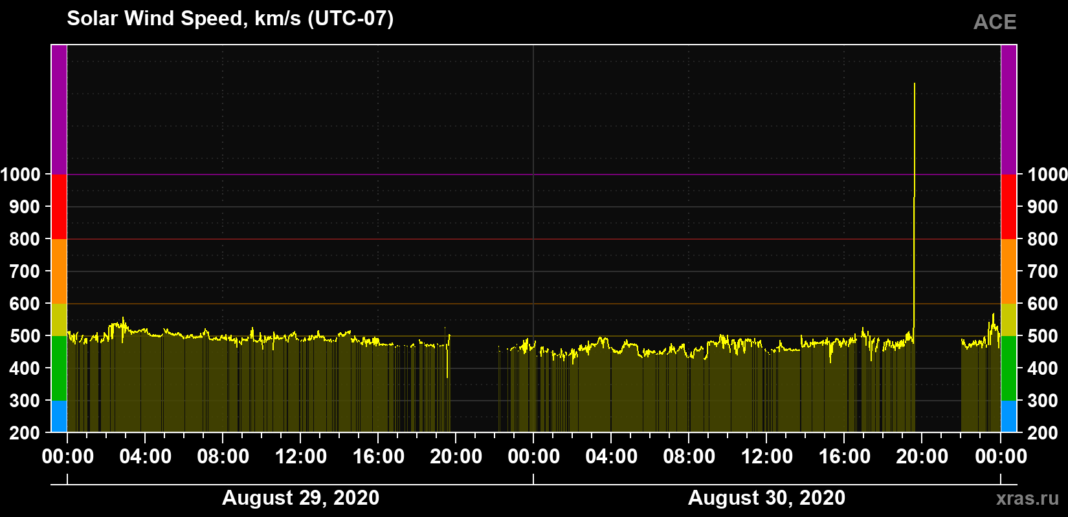This screenshot has height=517, width=1068.
Task: Click the 20:00 time label under August 30
Action: [x=922, y=457]
